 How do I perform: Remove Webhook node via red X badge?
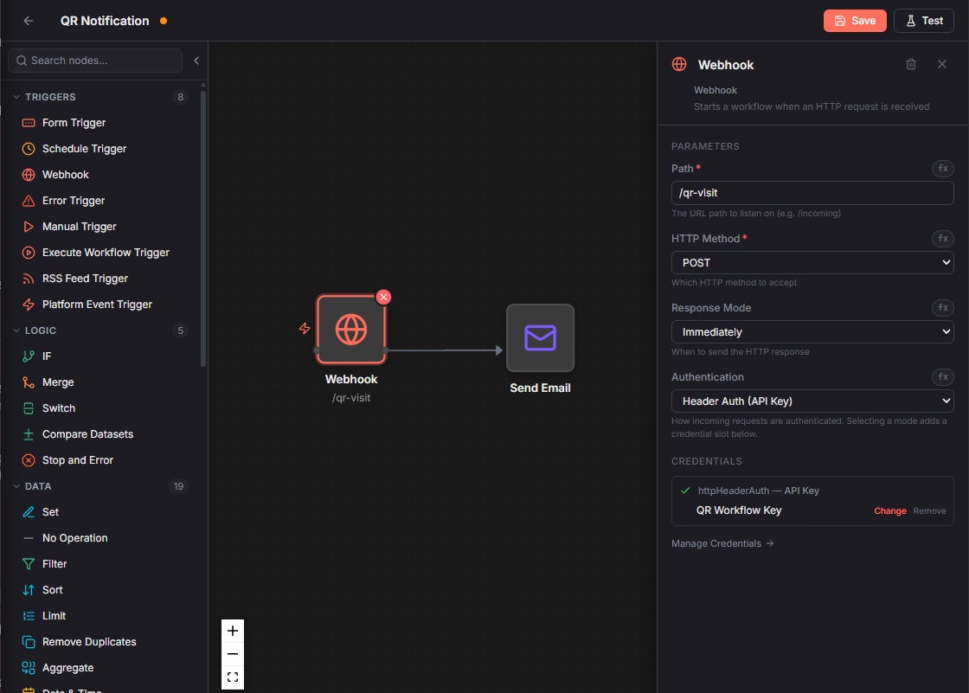click(384, 297)
